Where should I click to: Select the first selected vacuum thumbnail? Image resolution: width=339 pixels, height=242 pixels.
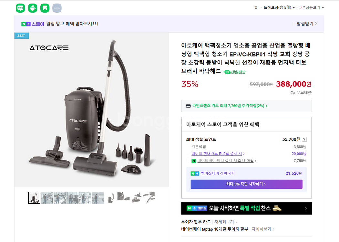point(34,197)
